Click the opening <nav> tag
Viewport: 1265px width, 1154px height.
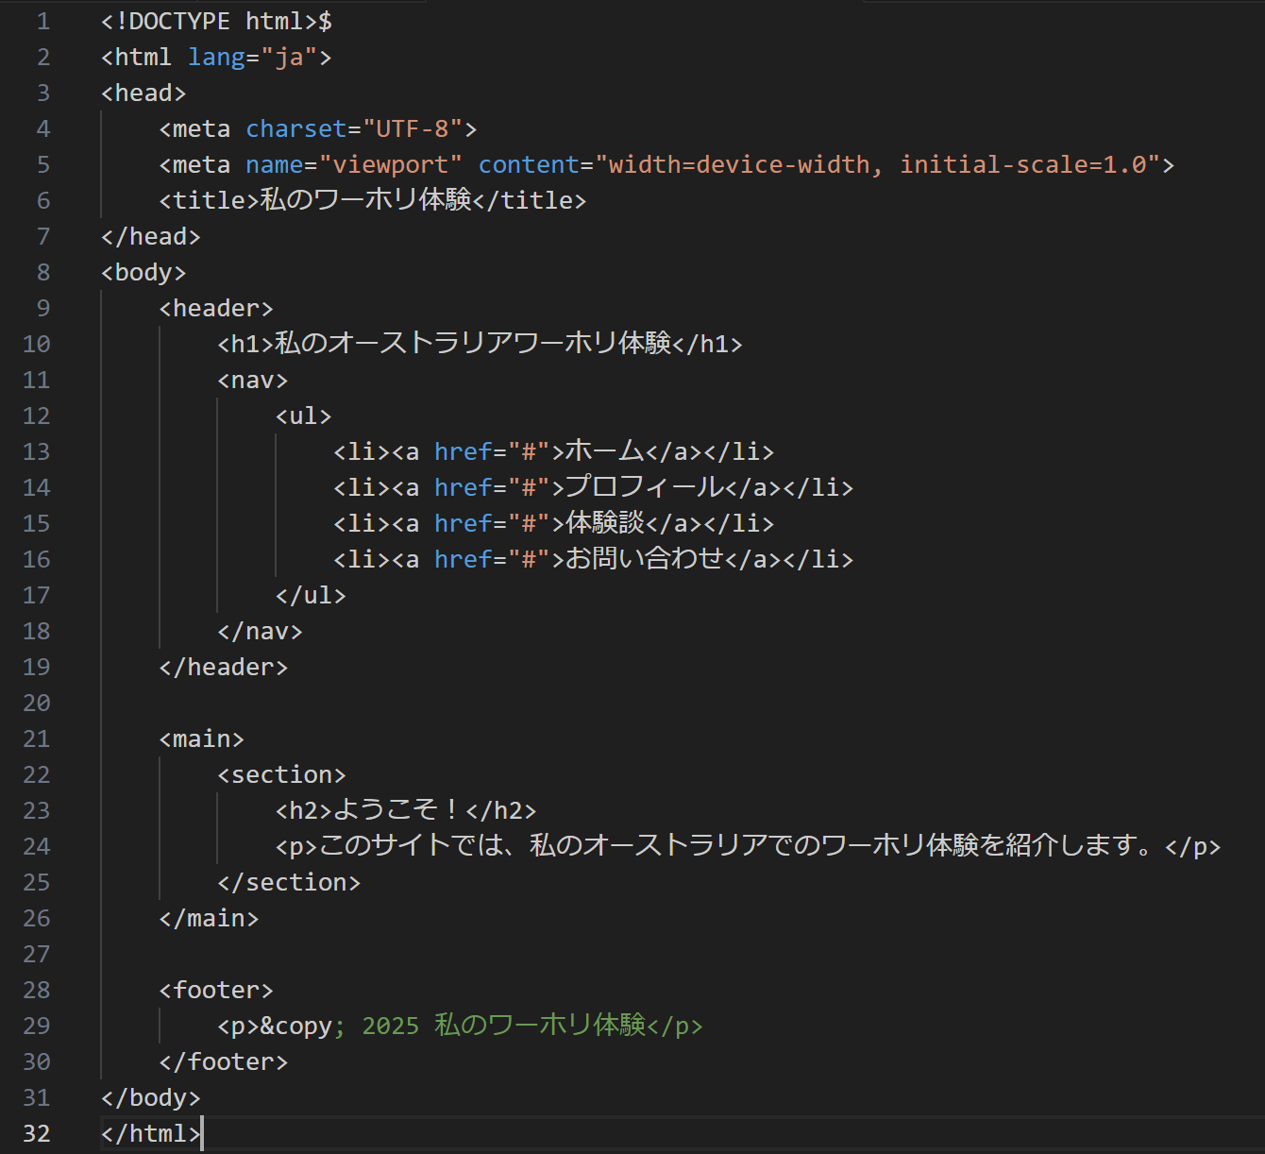[252, 380]
